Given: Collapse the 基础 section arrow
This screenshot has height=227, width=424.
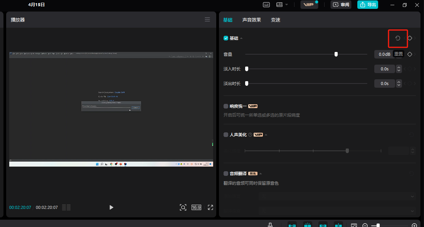Looking at the screenshot, I should 242,38.
